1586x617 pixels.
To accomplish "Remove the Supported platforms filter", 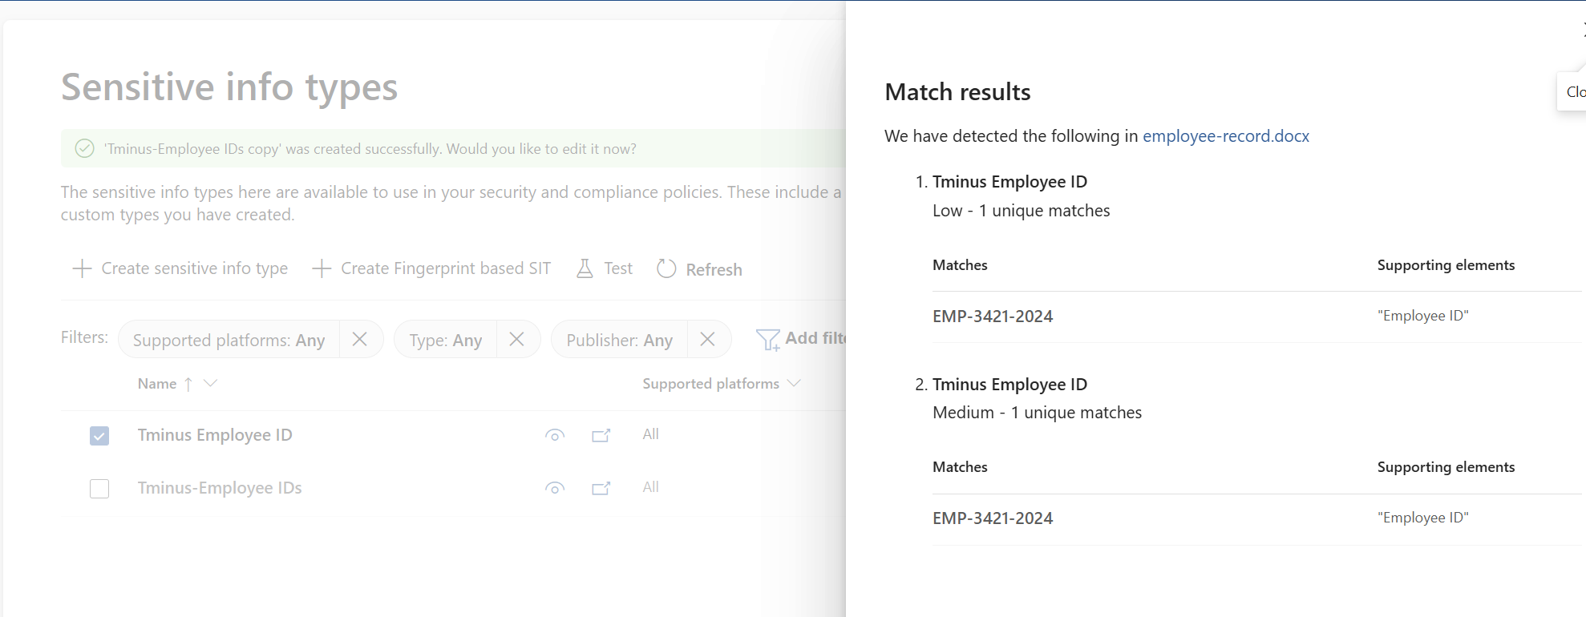I will tap(360, 339).
